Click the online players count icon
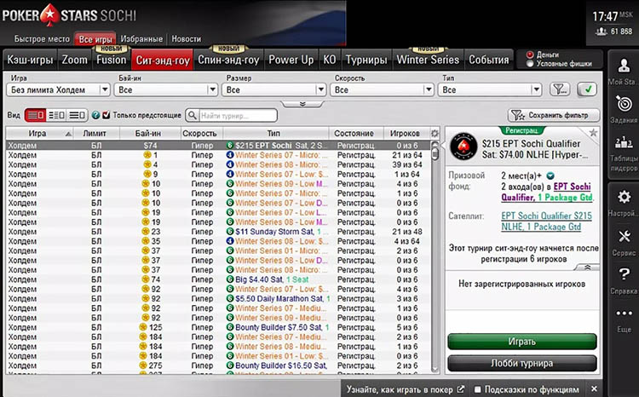This screenshot has height=397, width=639. tap(602, 32)
